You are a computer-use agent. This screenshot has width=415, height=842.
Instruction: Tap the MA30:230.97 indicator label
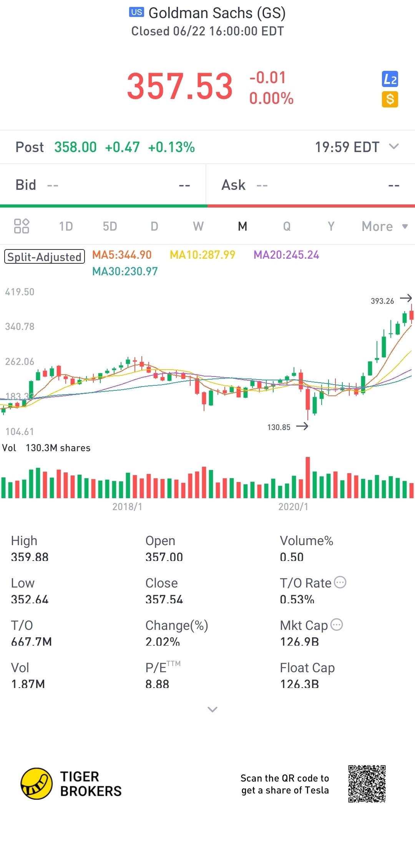(125, 271)
